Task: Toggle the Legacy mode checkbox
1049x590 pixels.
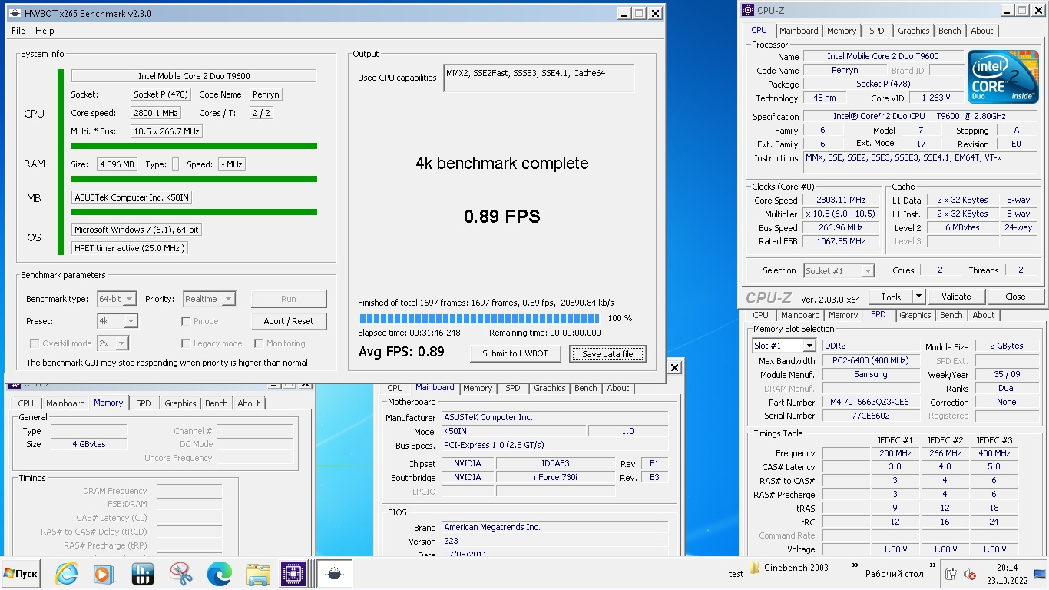Action: 186,343
